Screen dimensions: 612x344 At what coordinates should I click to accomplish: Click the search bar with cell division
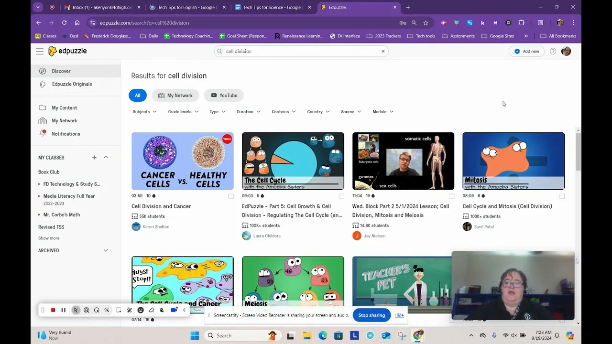coord(301,51)
